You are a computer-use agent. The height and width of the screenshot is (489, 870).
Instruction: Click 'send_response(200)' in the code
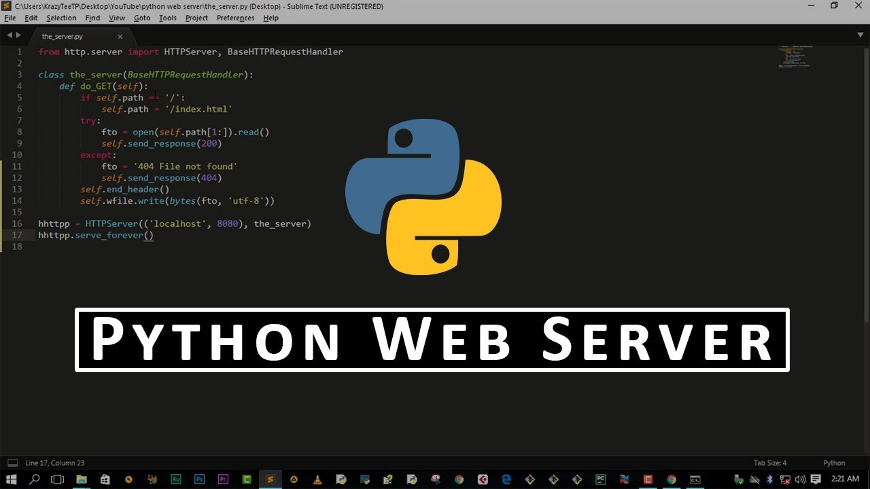[175, 143]
